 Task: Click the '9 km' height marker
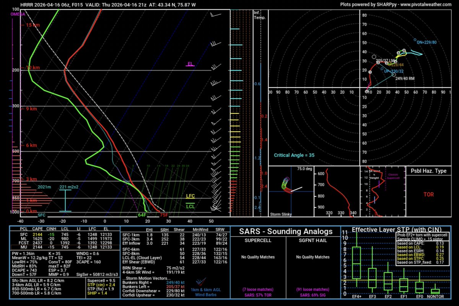click(x=31, y=109)
